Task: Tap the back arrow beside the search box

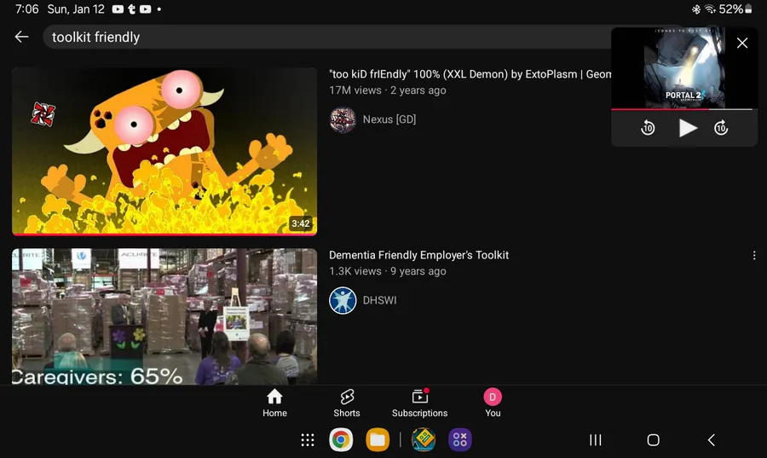Action: pyautogui.click(x=21, y=37)
